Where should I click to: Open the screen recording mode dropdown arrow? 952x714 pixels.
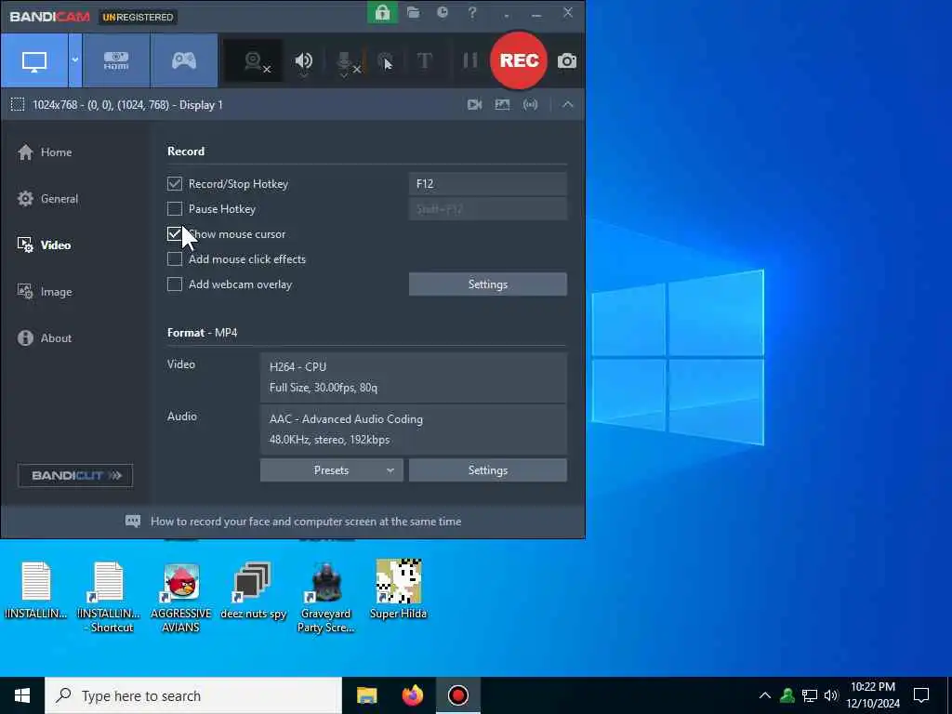pos(75,60)
